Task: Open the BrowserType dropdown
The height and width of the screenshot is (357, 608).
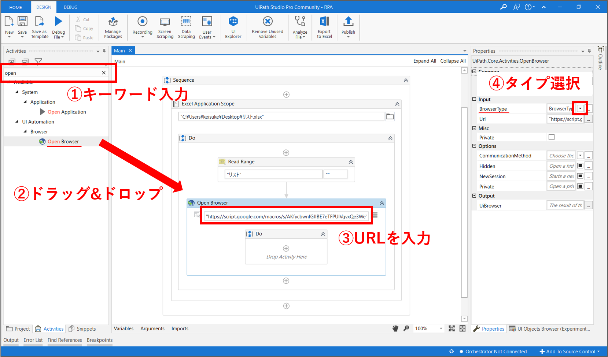Action: pos(580,108)
